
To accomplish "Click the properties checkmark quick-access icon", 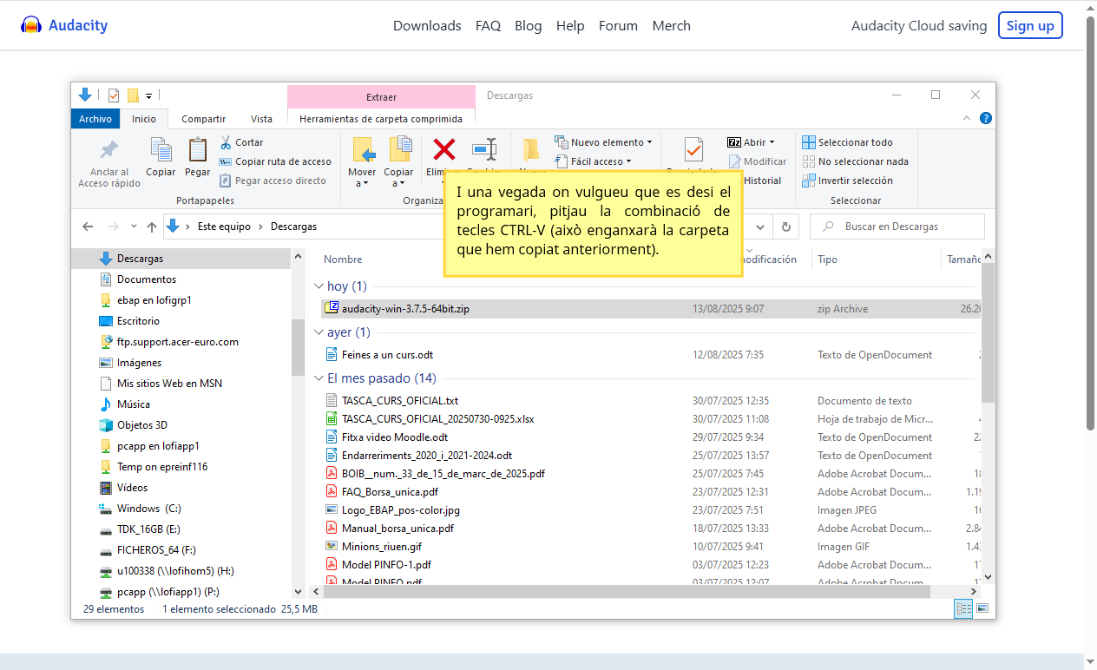I will point(114,95).
